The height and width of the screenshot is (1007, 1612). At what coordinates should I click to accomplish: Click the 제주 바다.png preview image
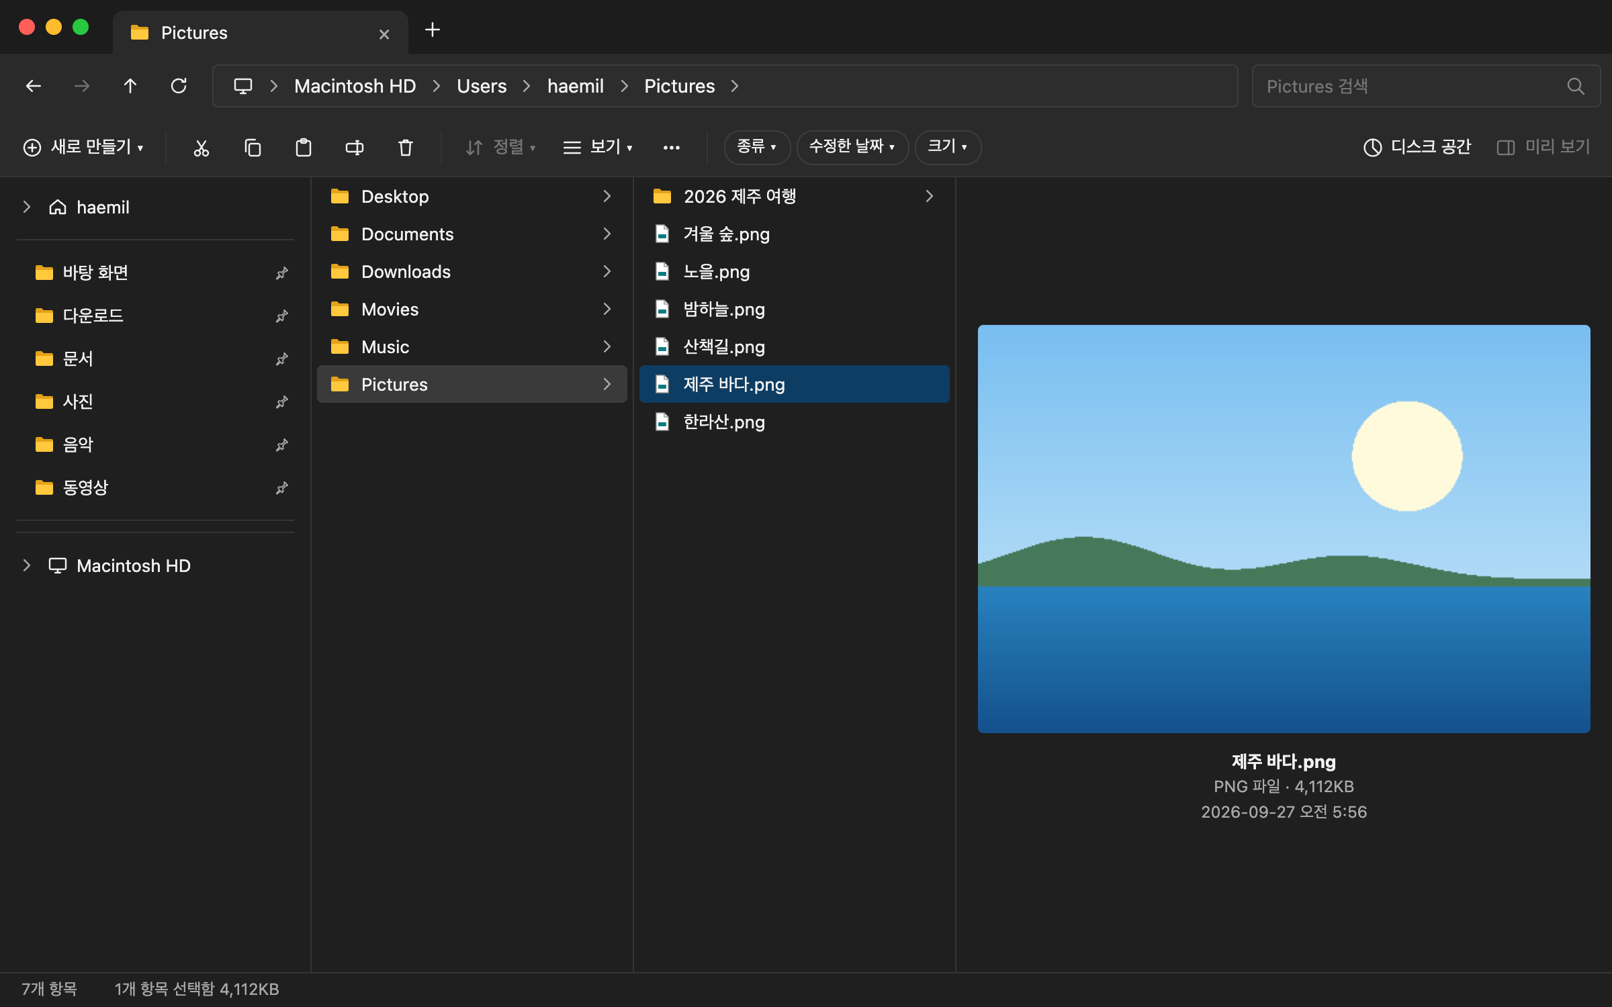point(1284,529)
